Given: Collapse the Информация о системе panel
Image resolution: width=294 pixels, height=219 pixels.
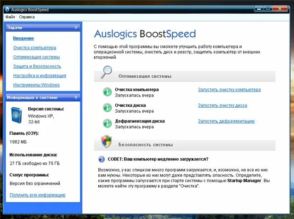Looking at the screenshot, I should tap(76, 97).
